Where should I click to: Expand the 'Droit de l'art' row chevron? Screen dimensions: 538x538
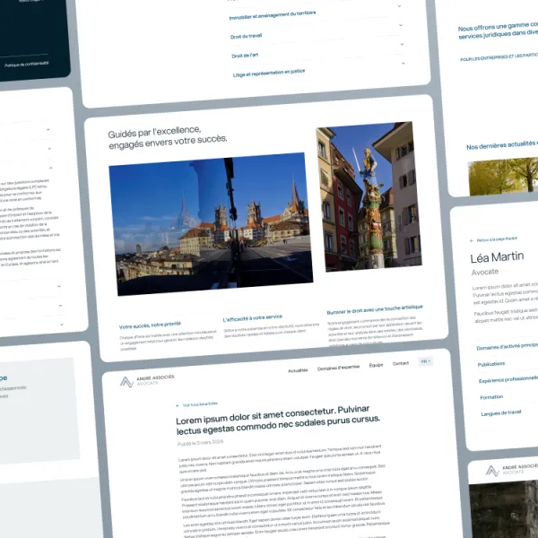click(x=402, y=44)
